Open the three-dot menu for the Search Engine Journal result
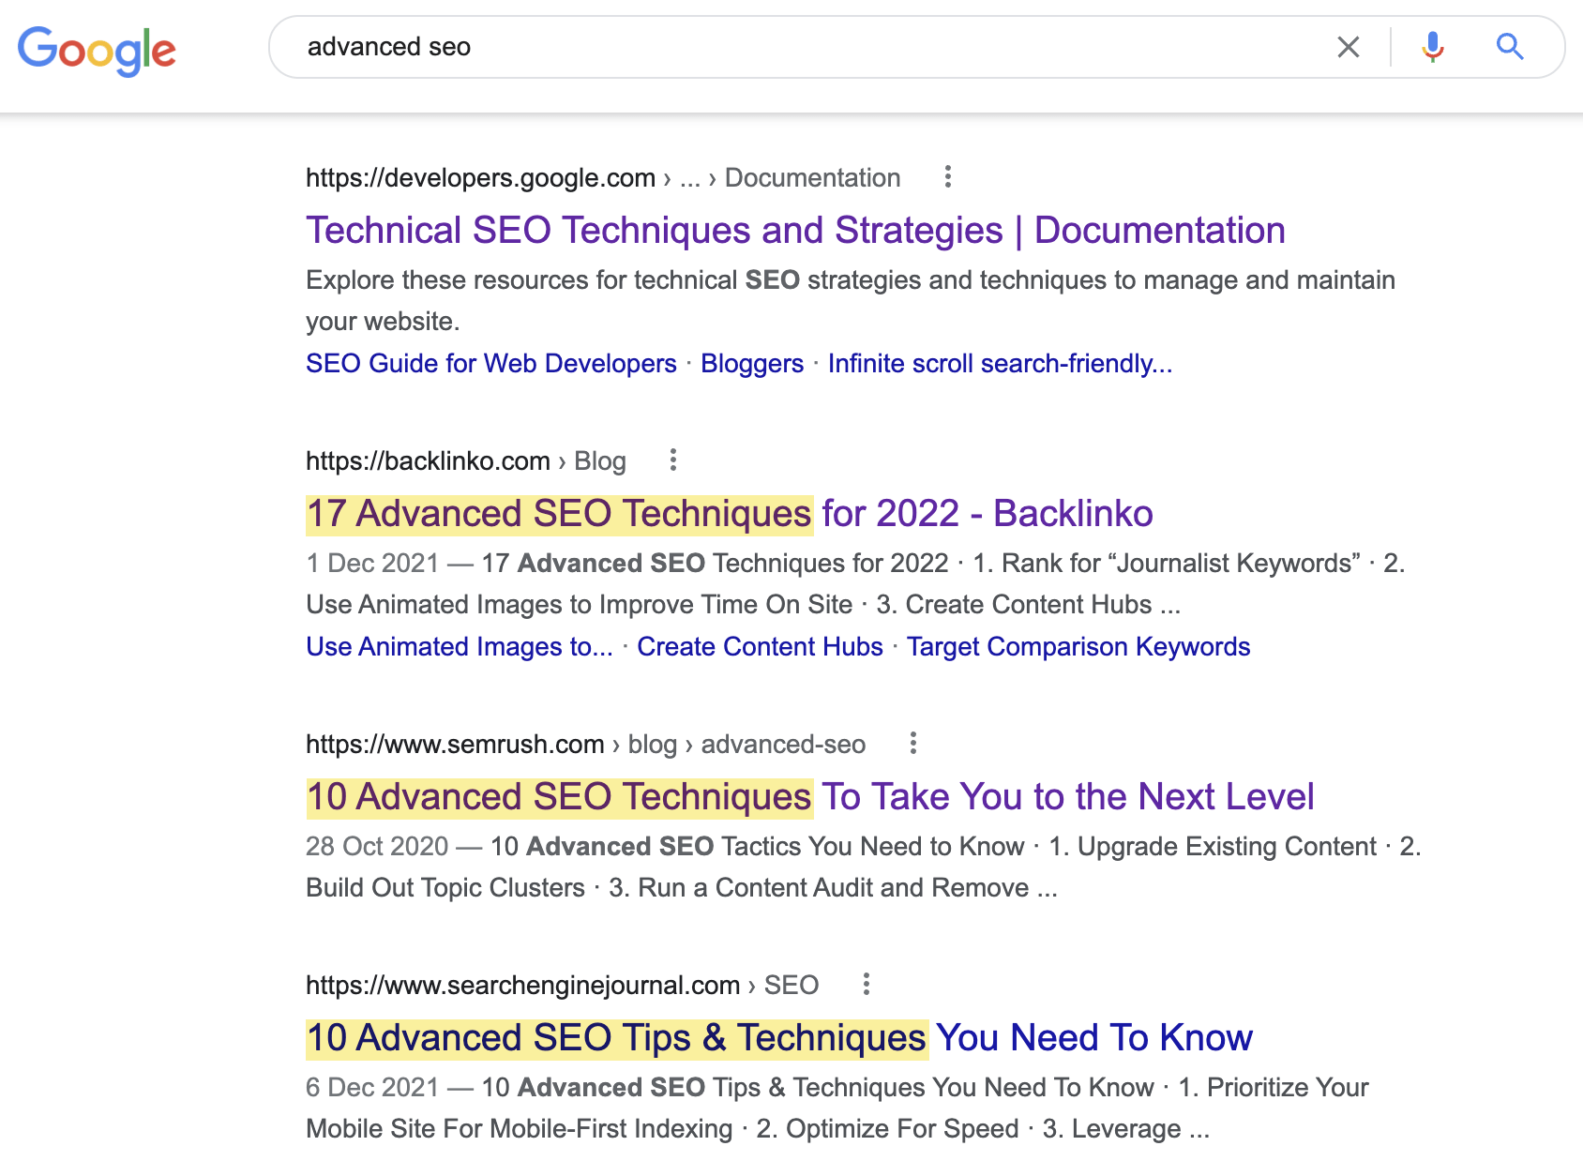Viewport: 1583px width, 1176px height. tap(866, 985)
